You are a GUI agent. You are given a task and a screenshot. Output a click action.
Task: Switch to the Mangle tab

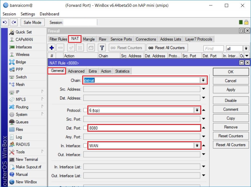coord(89,39)
